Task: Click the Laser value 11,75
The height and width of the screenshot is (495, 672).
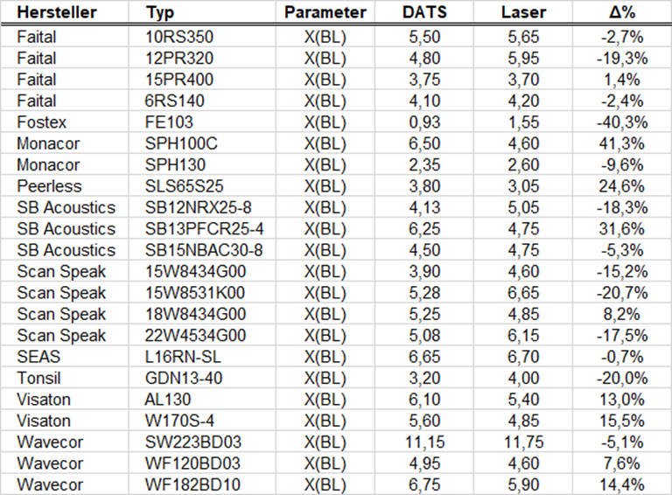Action: (524, 443)
